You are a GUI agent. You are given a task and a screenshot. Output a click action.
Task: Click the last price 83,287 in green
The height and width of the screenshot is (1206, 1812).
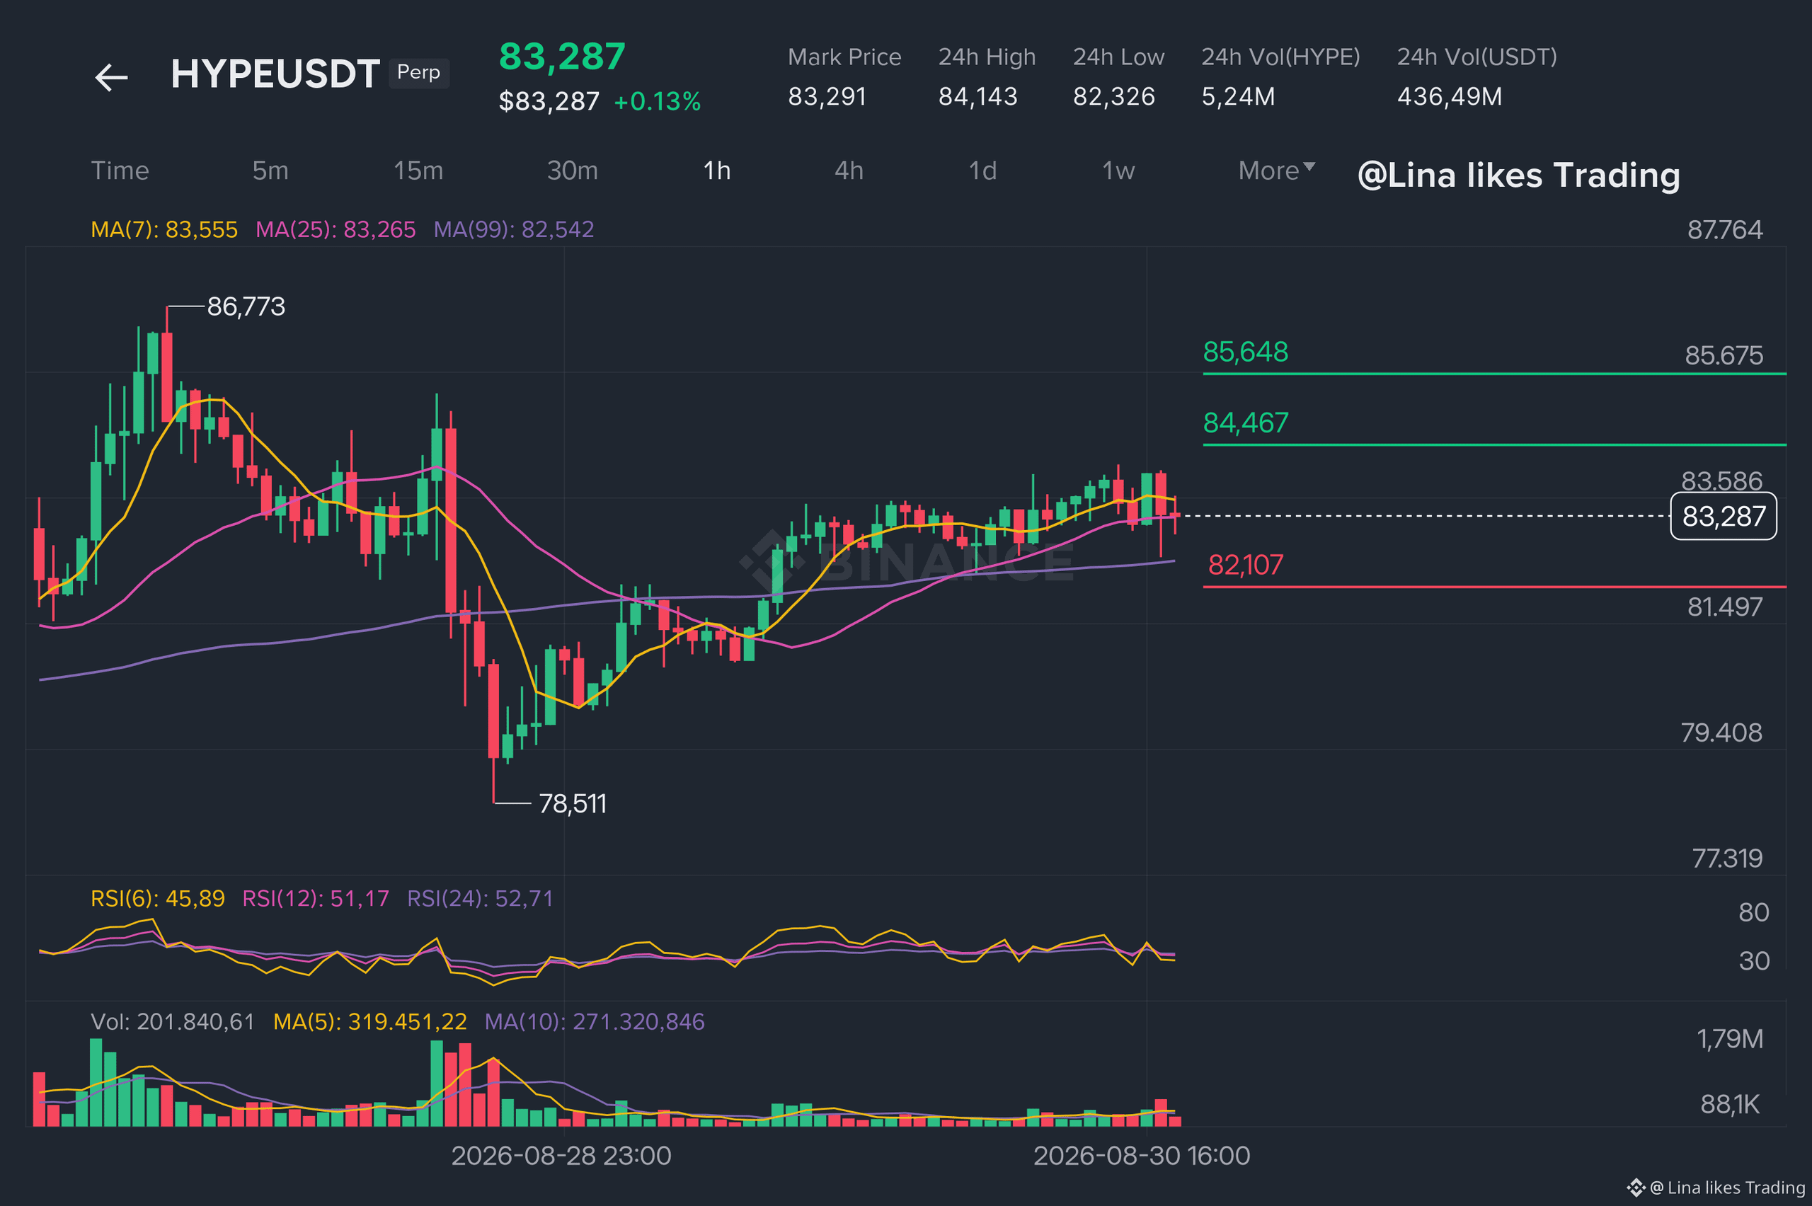[562, 56]
